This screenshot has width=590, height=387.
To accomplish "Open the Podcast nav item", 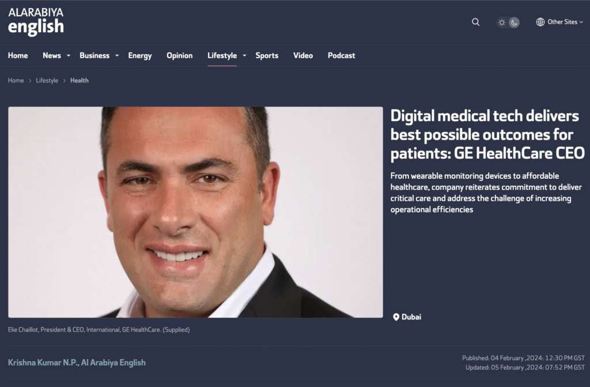I will click(341, 56).
